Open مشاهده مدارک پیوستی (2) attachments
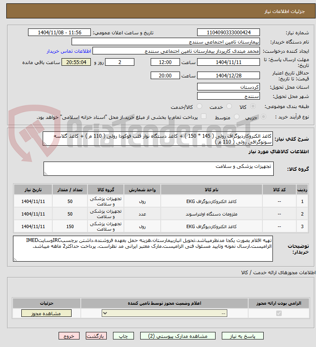Screen dimensions: 316x347 point(178,336)
